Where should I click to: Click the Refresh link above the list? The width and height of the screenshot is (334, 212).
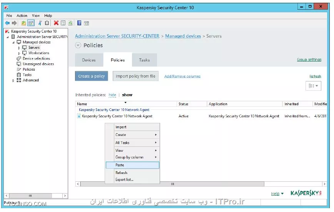(315, 76)
